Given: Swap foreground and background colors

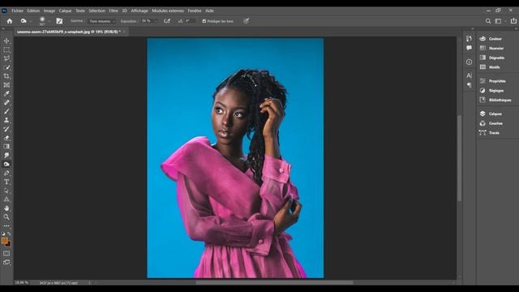Looking at the screenshot, I should [9, 234].
